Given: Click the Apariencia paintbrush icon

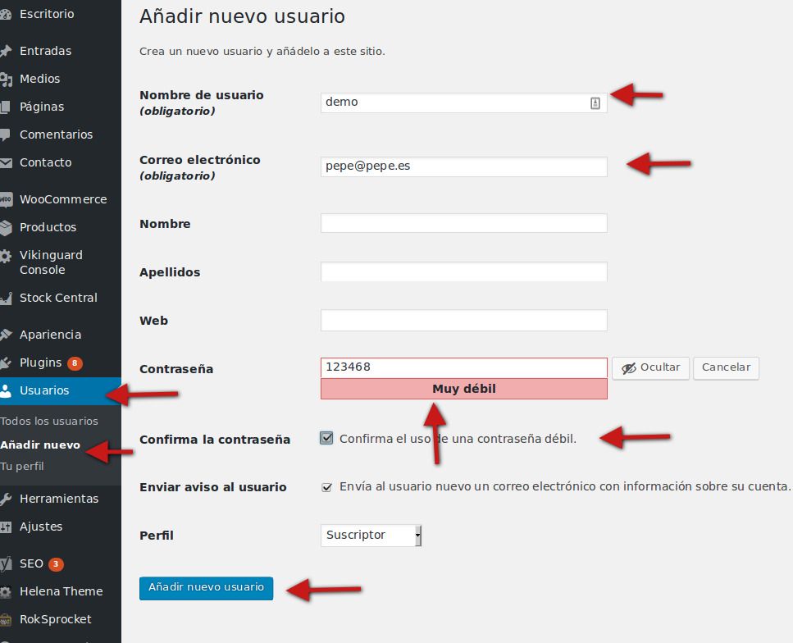Looking at the screenshot, I should pyautogui.click(x=6, y=335).
